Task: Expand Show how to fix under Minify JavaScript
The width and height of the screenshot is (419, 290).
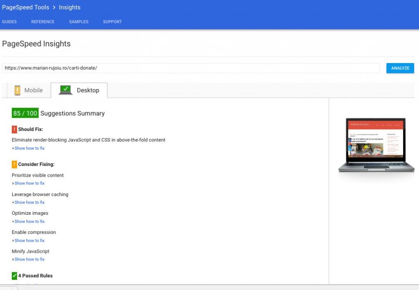Action: [x=29, y=259]
